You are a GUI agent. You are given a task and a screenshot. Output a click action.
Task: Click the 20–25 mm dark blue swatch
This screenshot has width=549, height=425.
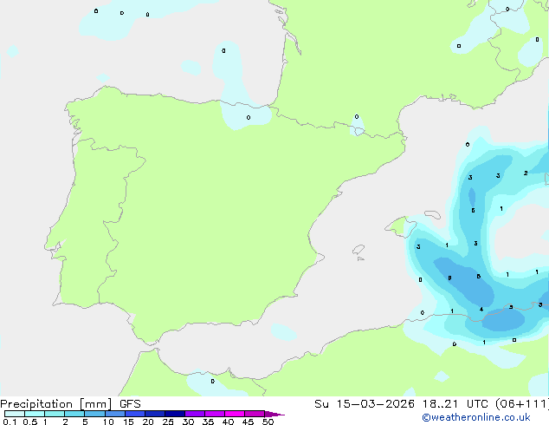pyautogui.click(x=155, y=414)
